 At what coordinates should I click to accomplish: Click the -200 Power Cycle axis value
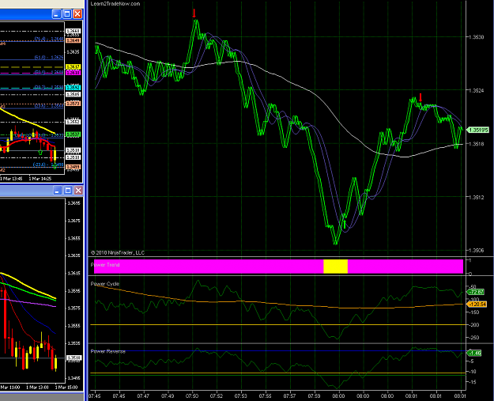(474, 325)
